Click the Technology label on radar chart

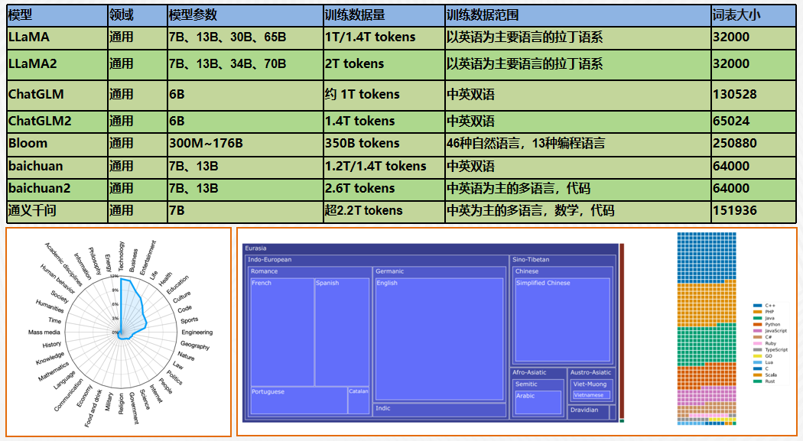click(122, 256)
